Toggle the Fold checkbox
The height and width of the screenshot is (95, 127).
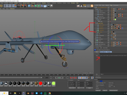pyautogui.click(x=114, y=87)
